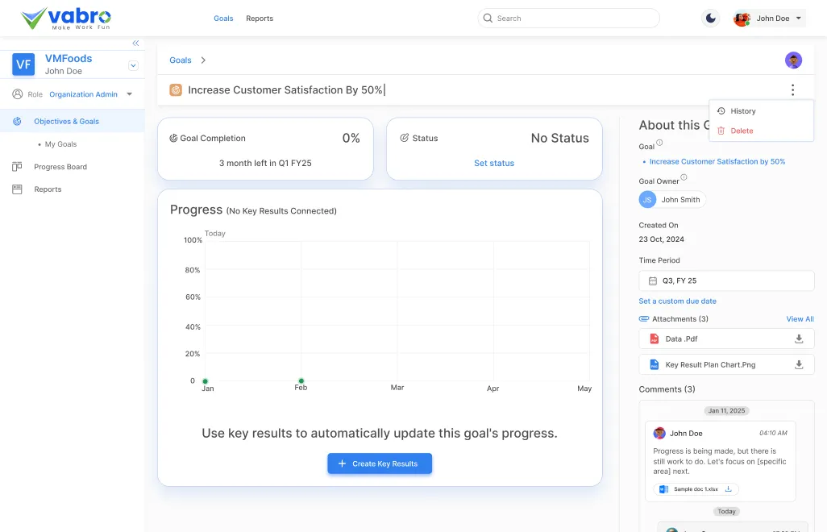Click the Goal info icon in the About panel
The width and height of the screenshot is (827, 532).
point(659,143)
